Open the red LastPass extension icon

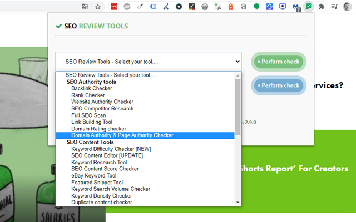pyautogui.click(x=114, y=7)
